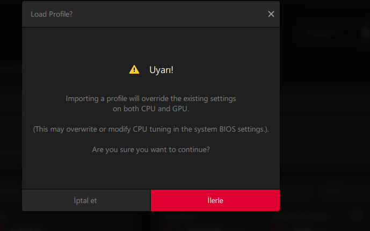The height and width of the screenshot is (231, 370).
Task: Close the Load Profile dialog
Action: pos(271,14)
